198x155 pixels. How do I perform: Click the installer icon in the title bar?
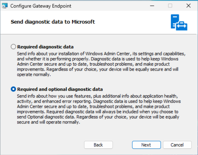(5, 6)
